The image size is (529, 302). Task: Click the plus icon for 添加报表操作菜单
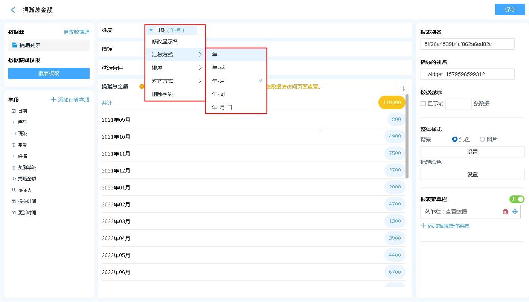(423, 226)
